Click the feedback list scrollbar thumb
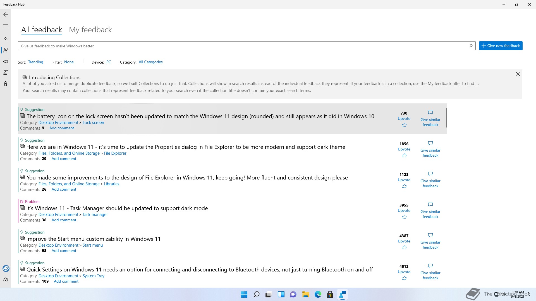The width and height of the screenshot is (536, 301). [446, 118]
